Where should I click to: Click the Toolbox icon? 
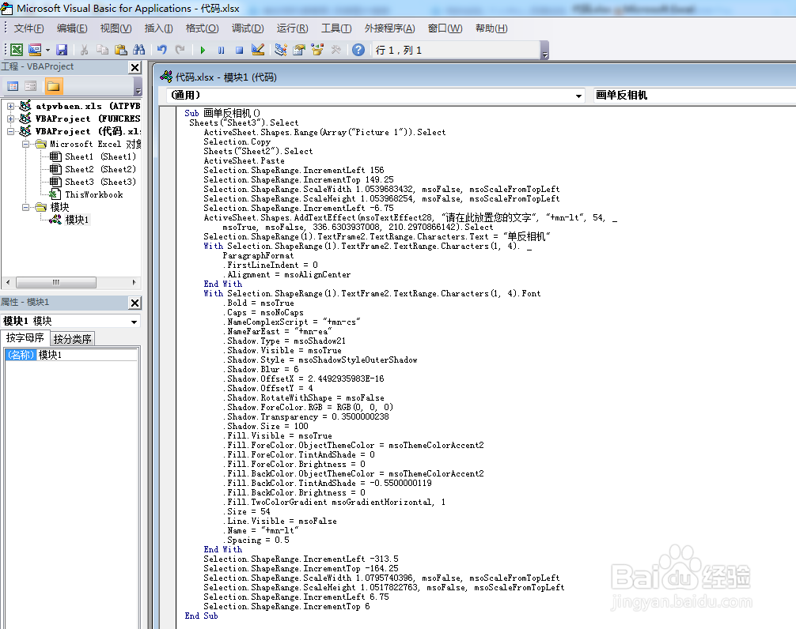(335, 50)
